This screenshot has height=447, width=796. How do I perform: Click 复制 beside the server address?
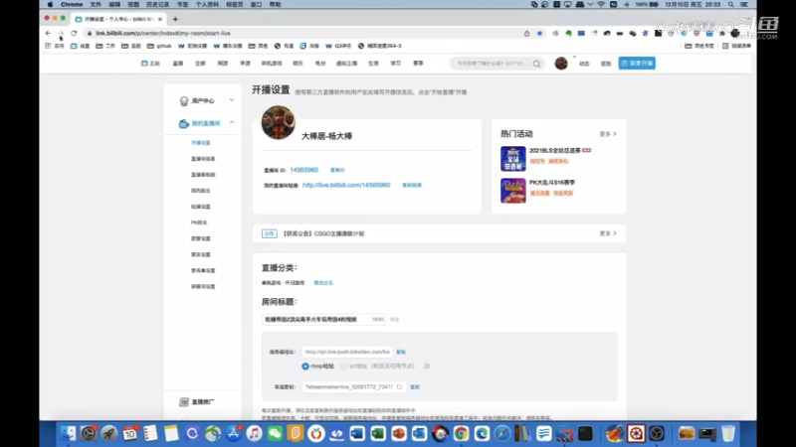coord(401,352)
